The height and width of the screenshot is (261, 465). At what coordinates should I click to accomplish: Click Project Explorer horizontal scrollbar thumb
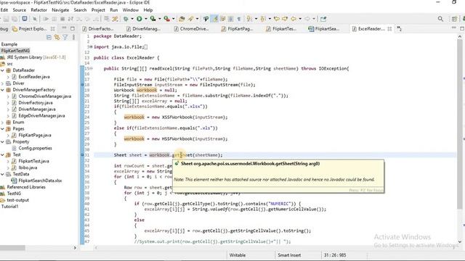[12, 248]
